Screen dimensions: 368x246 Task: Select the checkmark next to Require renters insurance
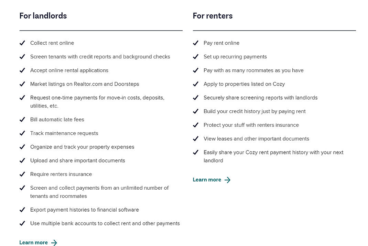[22, 174]
